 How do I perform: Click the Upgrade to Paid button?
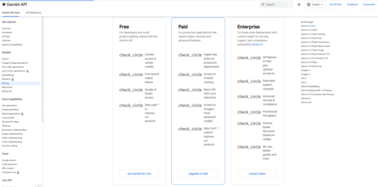(x=198, y=174)
